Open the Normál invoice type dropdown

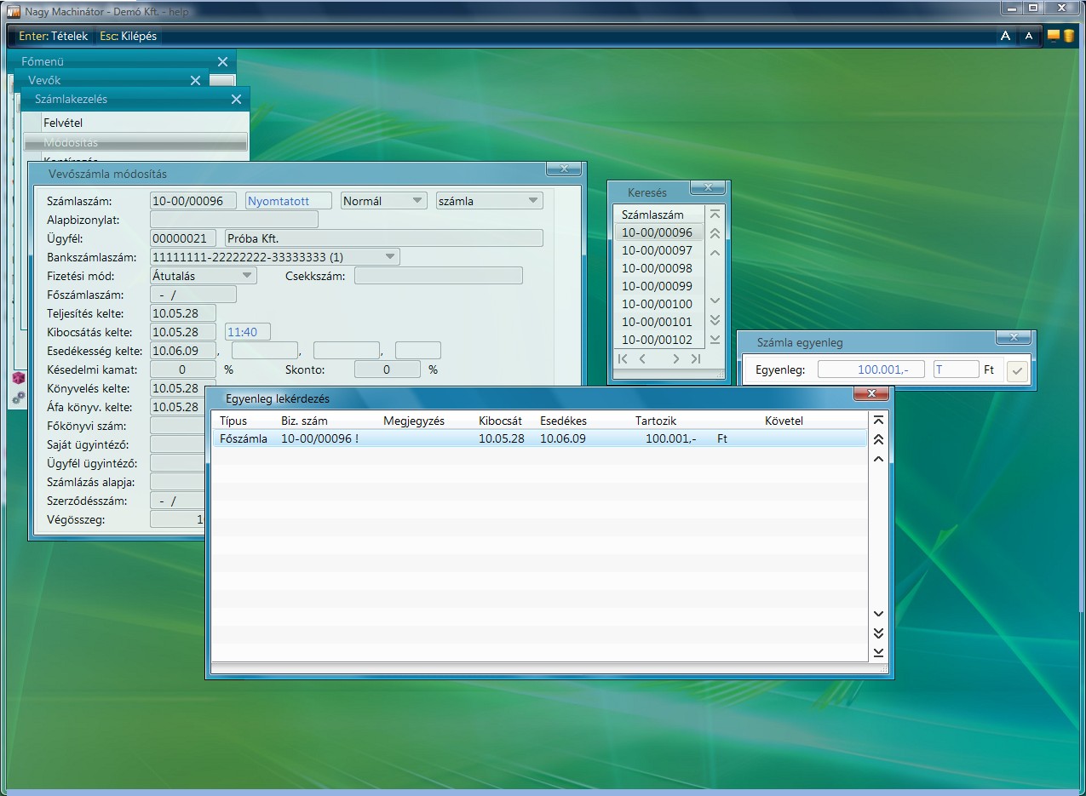pos(417,201)
